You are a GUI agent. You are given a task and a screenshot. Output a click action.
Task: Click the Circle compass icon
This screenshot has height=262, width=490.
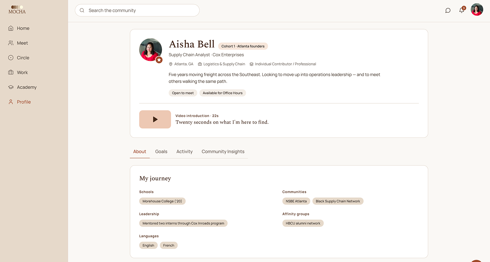(x=11, y=58)
